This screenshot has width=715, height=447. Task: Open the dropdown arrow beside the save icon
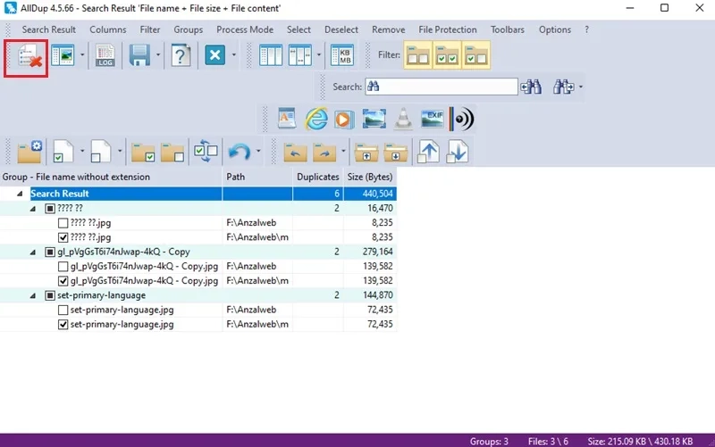point(158,55)
